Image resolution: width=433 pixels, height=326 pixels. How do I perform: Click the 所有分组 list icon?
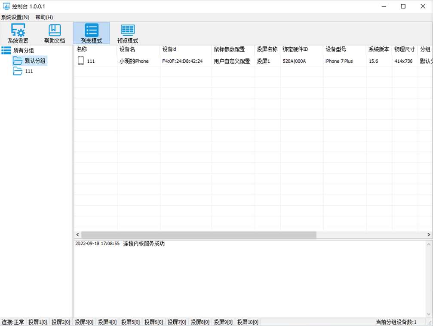[6, 51]
